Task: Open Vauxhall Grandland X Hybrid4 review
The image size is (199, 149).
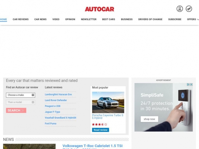Action: [60, 118]
